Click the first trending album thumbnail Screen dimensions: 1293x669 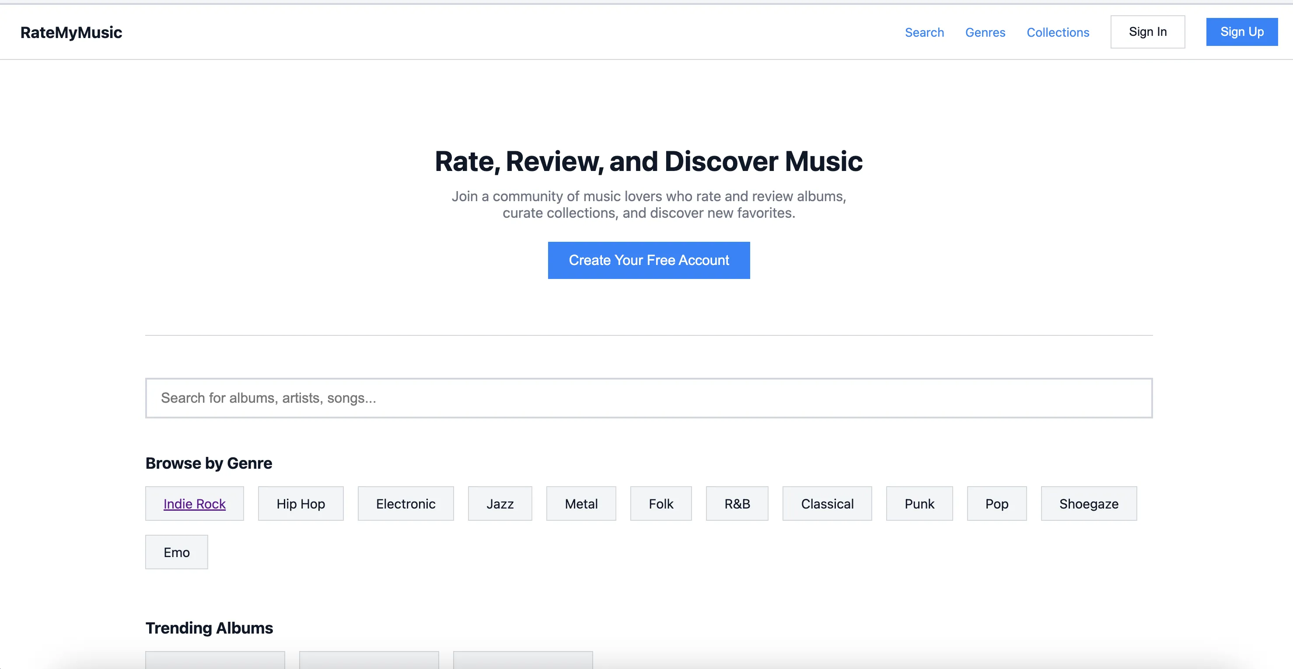215,663
